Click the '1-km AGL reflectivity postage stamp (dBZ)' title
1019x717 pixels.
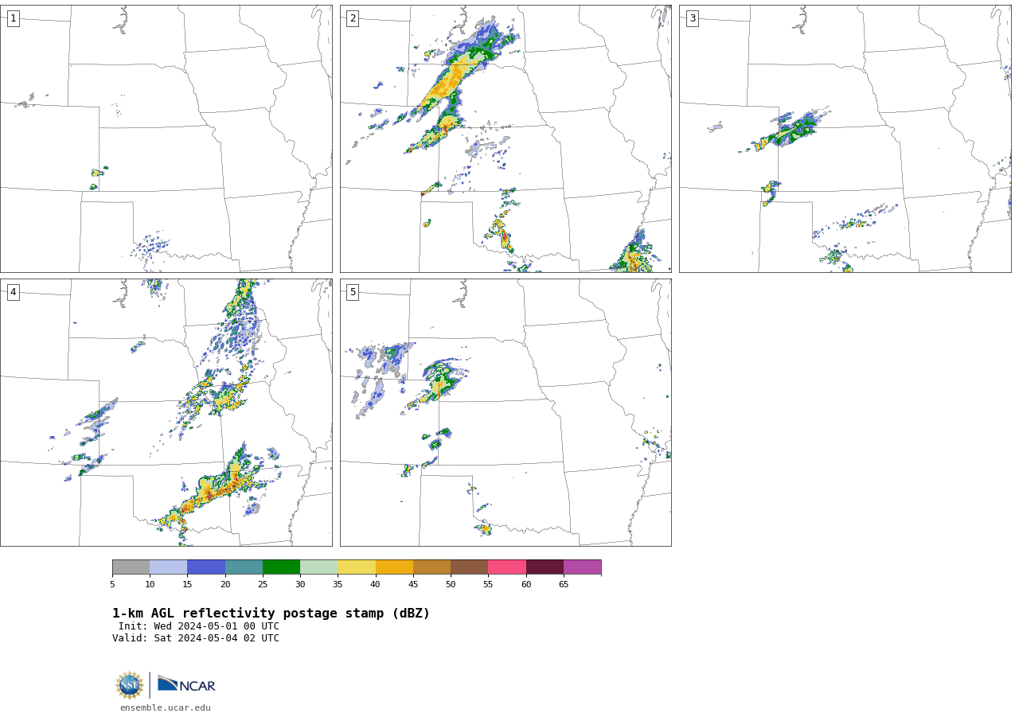(x=271, y=614)
